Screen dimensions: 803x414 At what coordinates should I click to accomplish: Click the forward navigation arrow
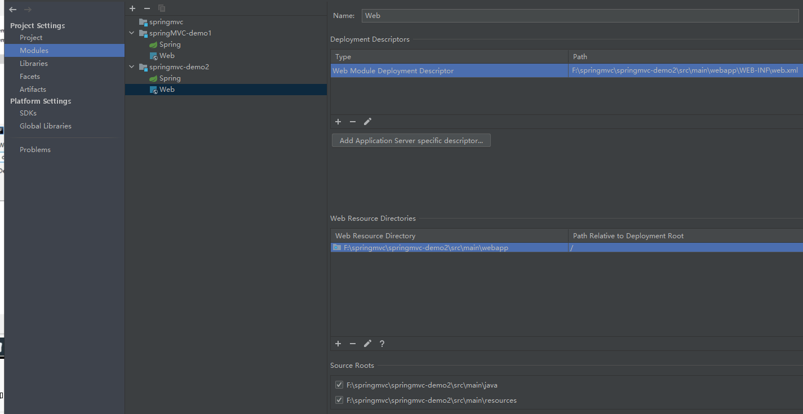tap(28, 10)
